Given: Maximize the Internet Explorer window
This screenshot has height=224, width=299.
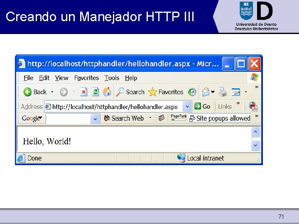Looking at the screenshot, I should pyautogui.click(x=241, y=64).
